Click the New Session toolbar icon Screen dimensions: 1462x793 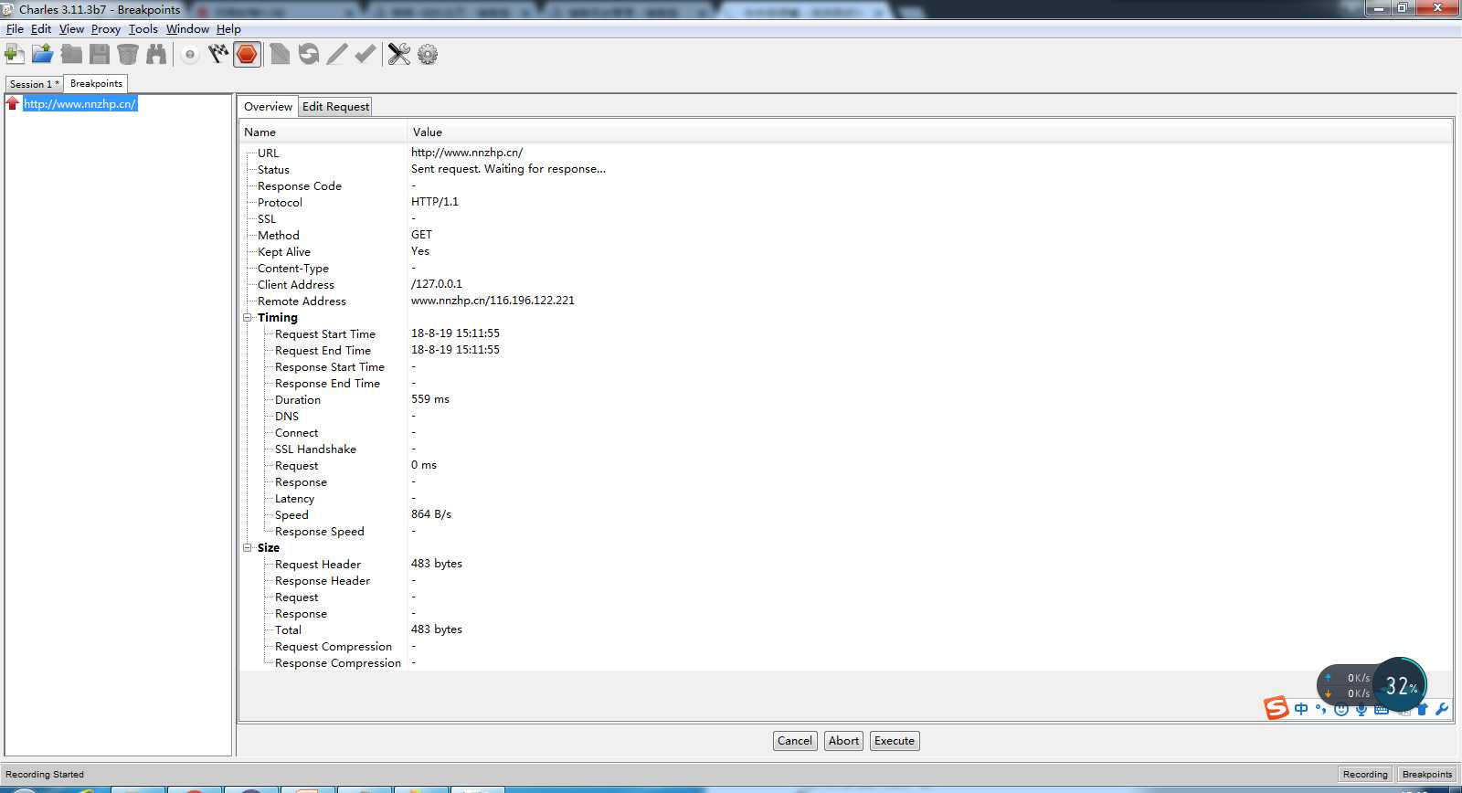[15, 54]
